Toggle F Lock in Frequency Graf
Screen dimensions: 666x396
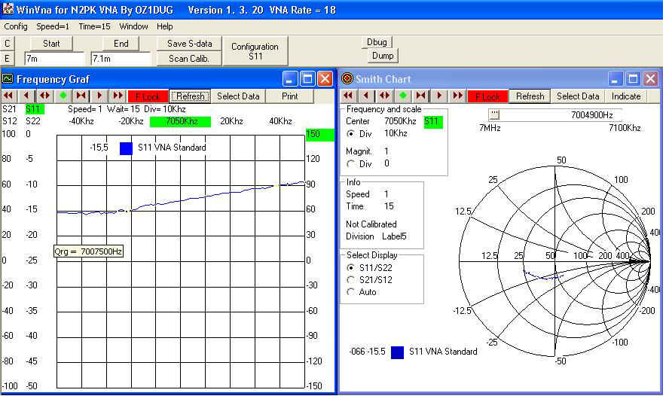148,96
